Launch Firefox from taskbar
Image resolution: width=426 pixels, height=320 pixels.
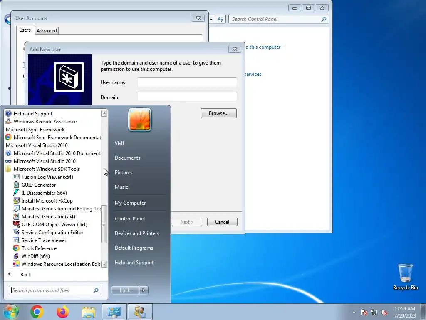point(63,312)
